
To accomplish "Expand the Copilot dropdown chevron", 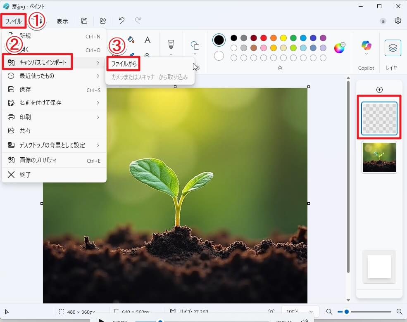I will pyautogui.click(x=366, y=54).
